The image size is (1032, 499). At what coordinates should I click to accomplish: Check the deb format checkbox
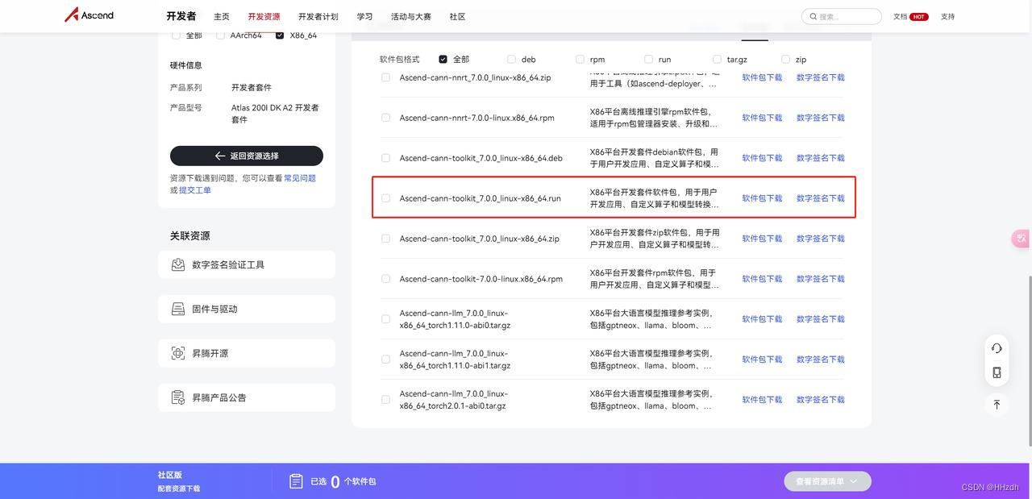point(511,60)
